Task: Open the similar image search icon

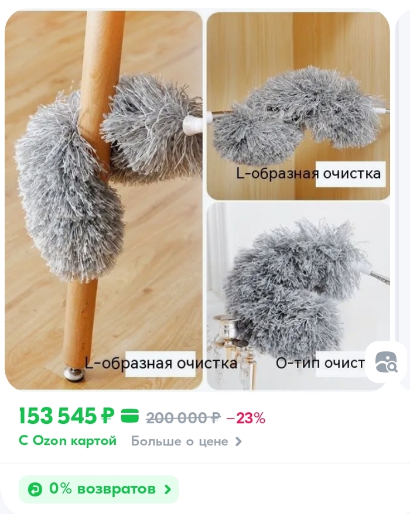Action: coord(387,362)
